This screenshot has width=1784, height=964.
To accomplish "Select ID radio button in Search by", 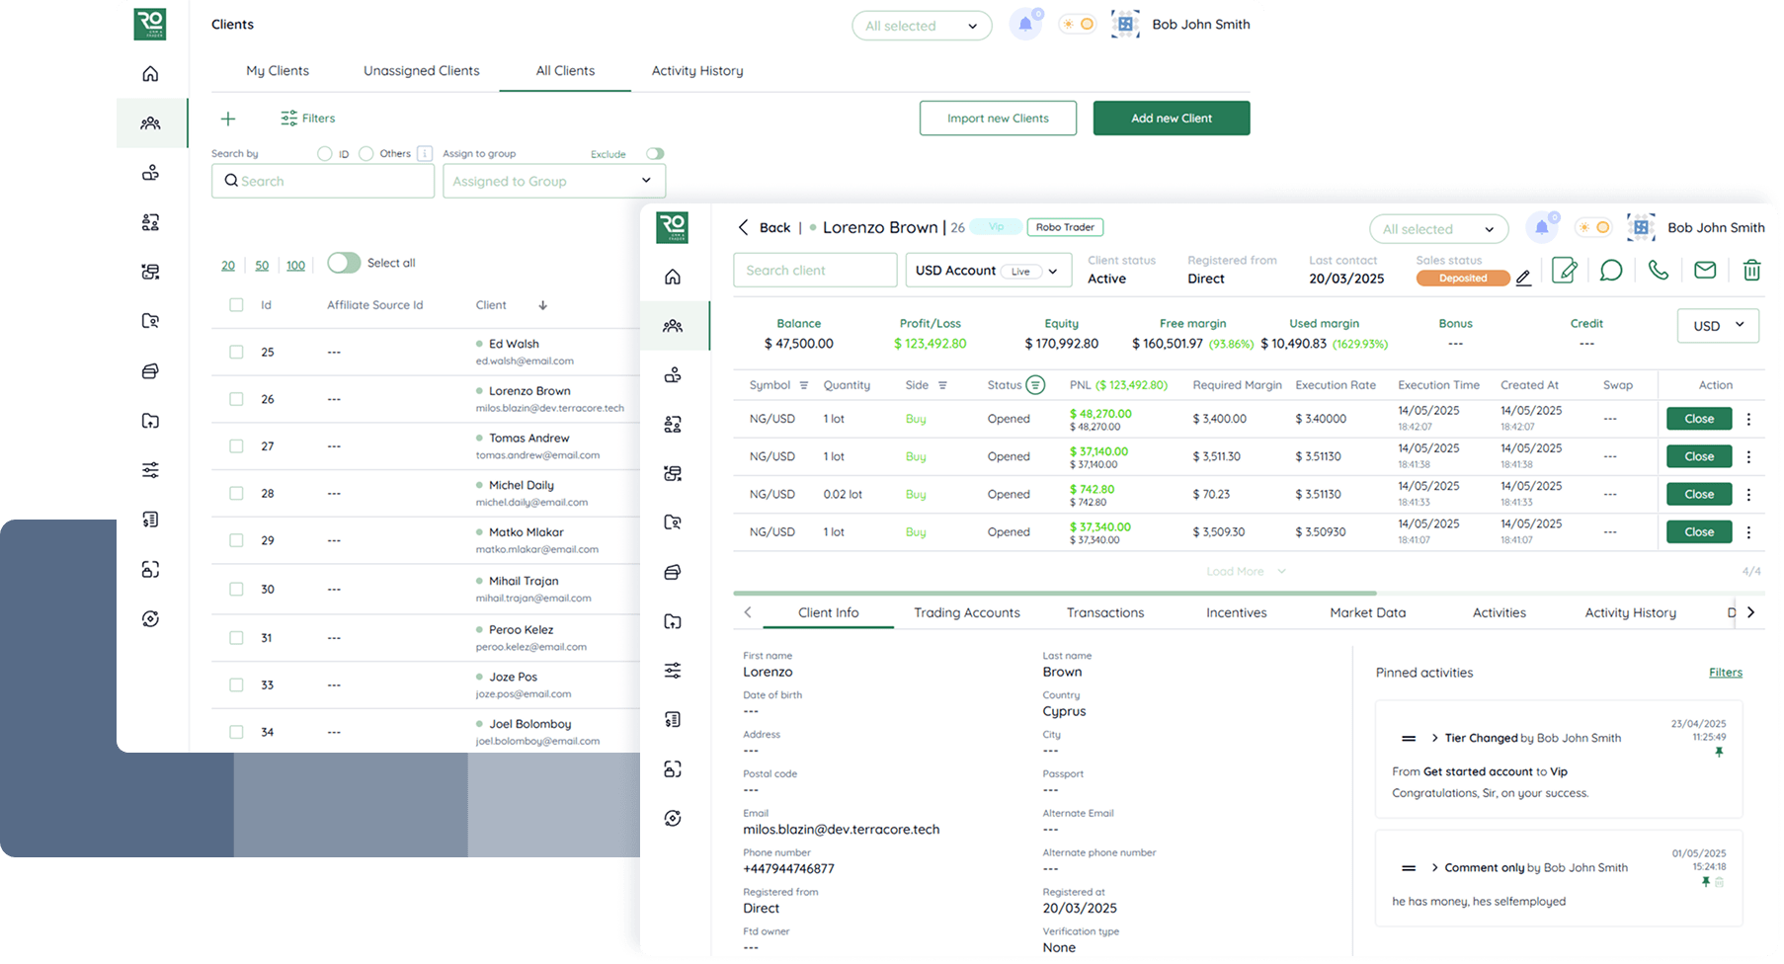I will (x=324, y=154).
